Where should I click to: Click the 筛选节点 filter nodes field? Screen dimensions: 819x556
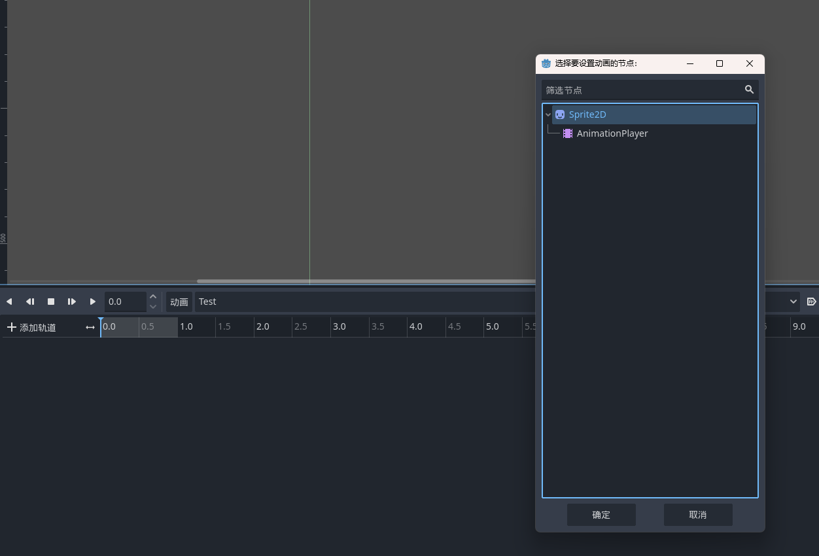(x=650, y=90)
